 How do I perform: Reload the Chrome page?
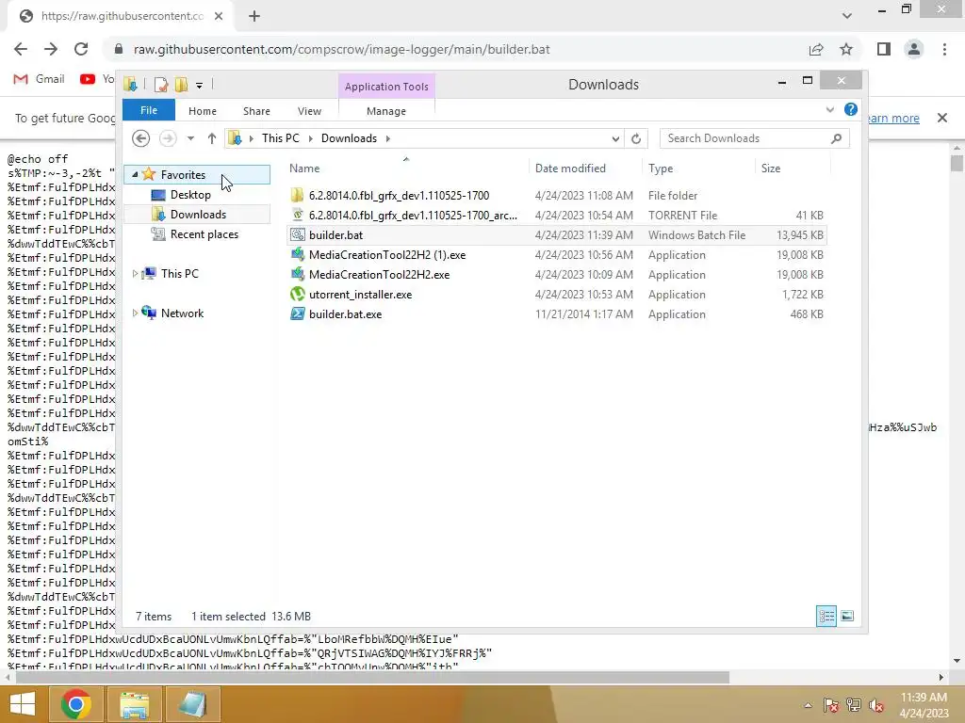tap(81, 49)
